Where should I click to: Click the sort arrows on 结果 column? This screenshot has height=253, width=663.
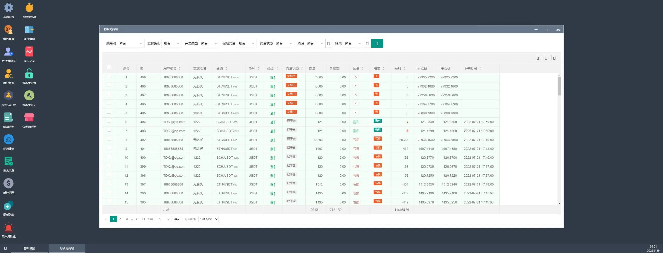coord(384,68)
